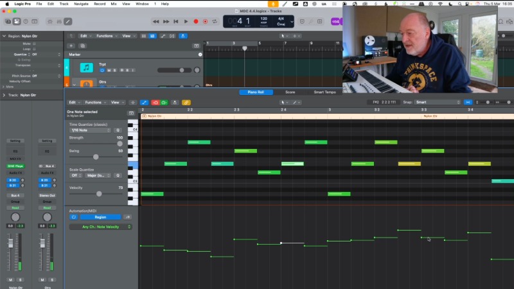Toggle power button on Trpt track
Image resolution: width=514 pixels, height=289 pixels.
click(102, 71)
